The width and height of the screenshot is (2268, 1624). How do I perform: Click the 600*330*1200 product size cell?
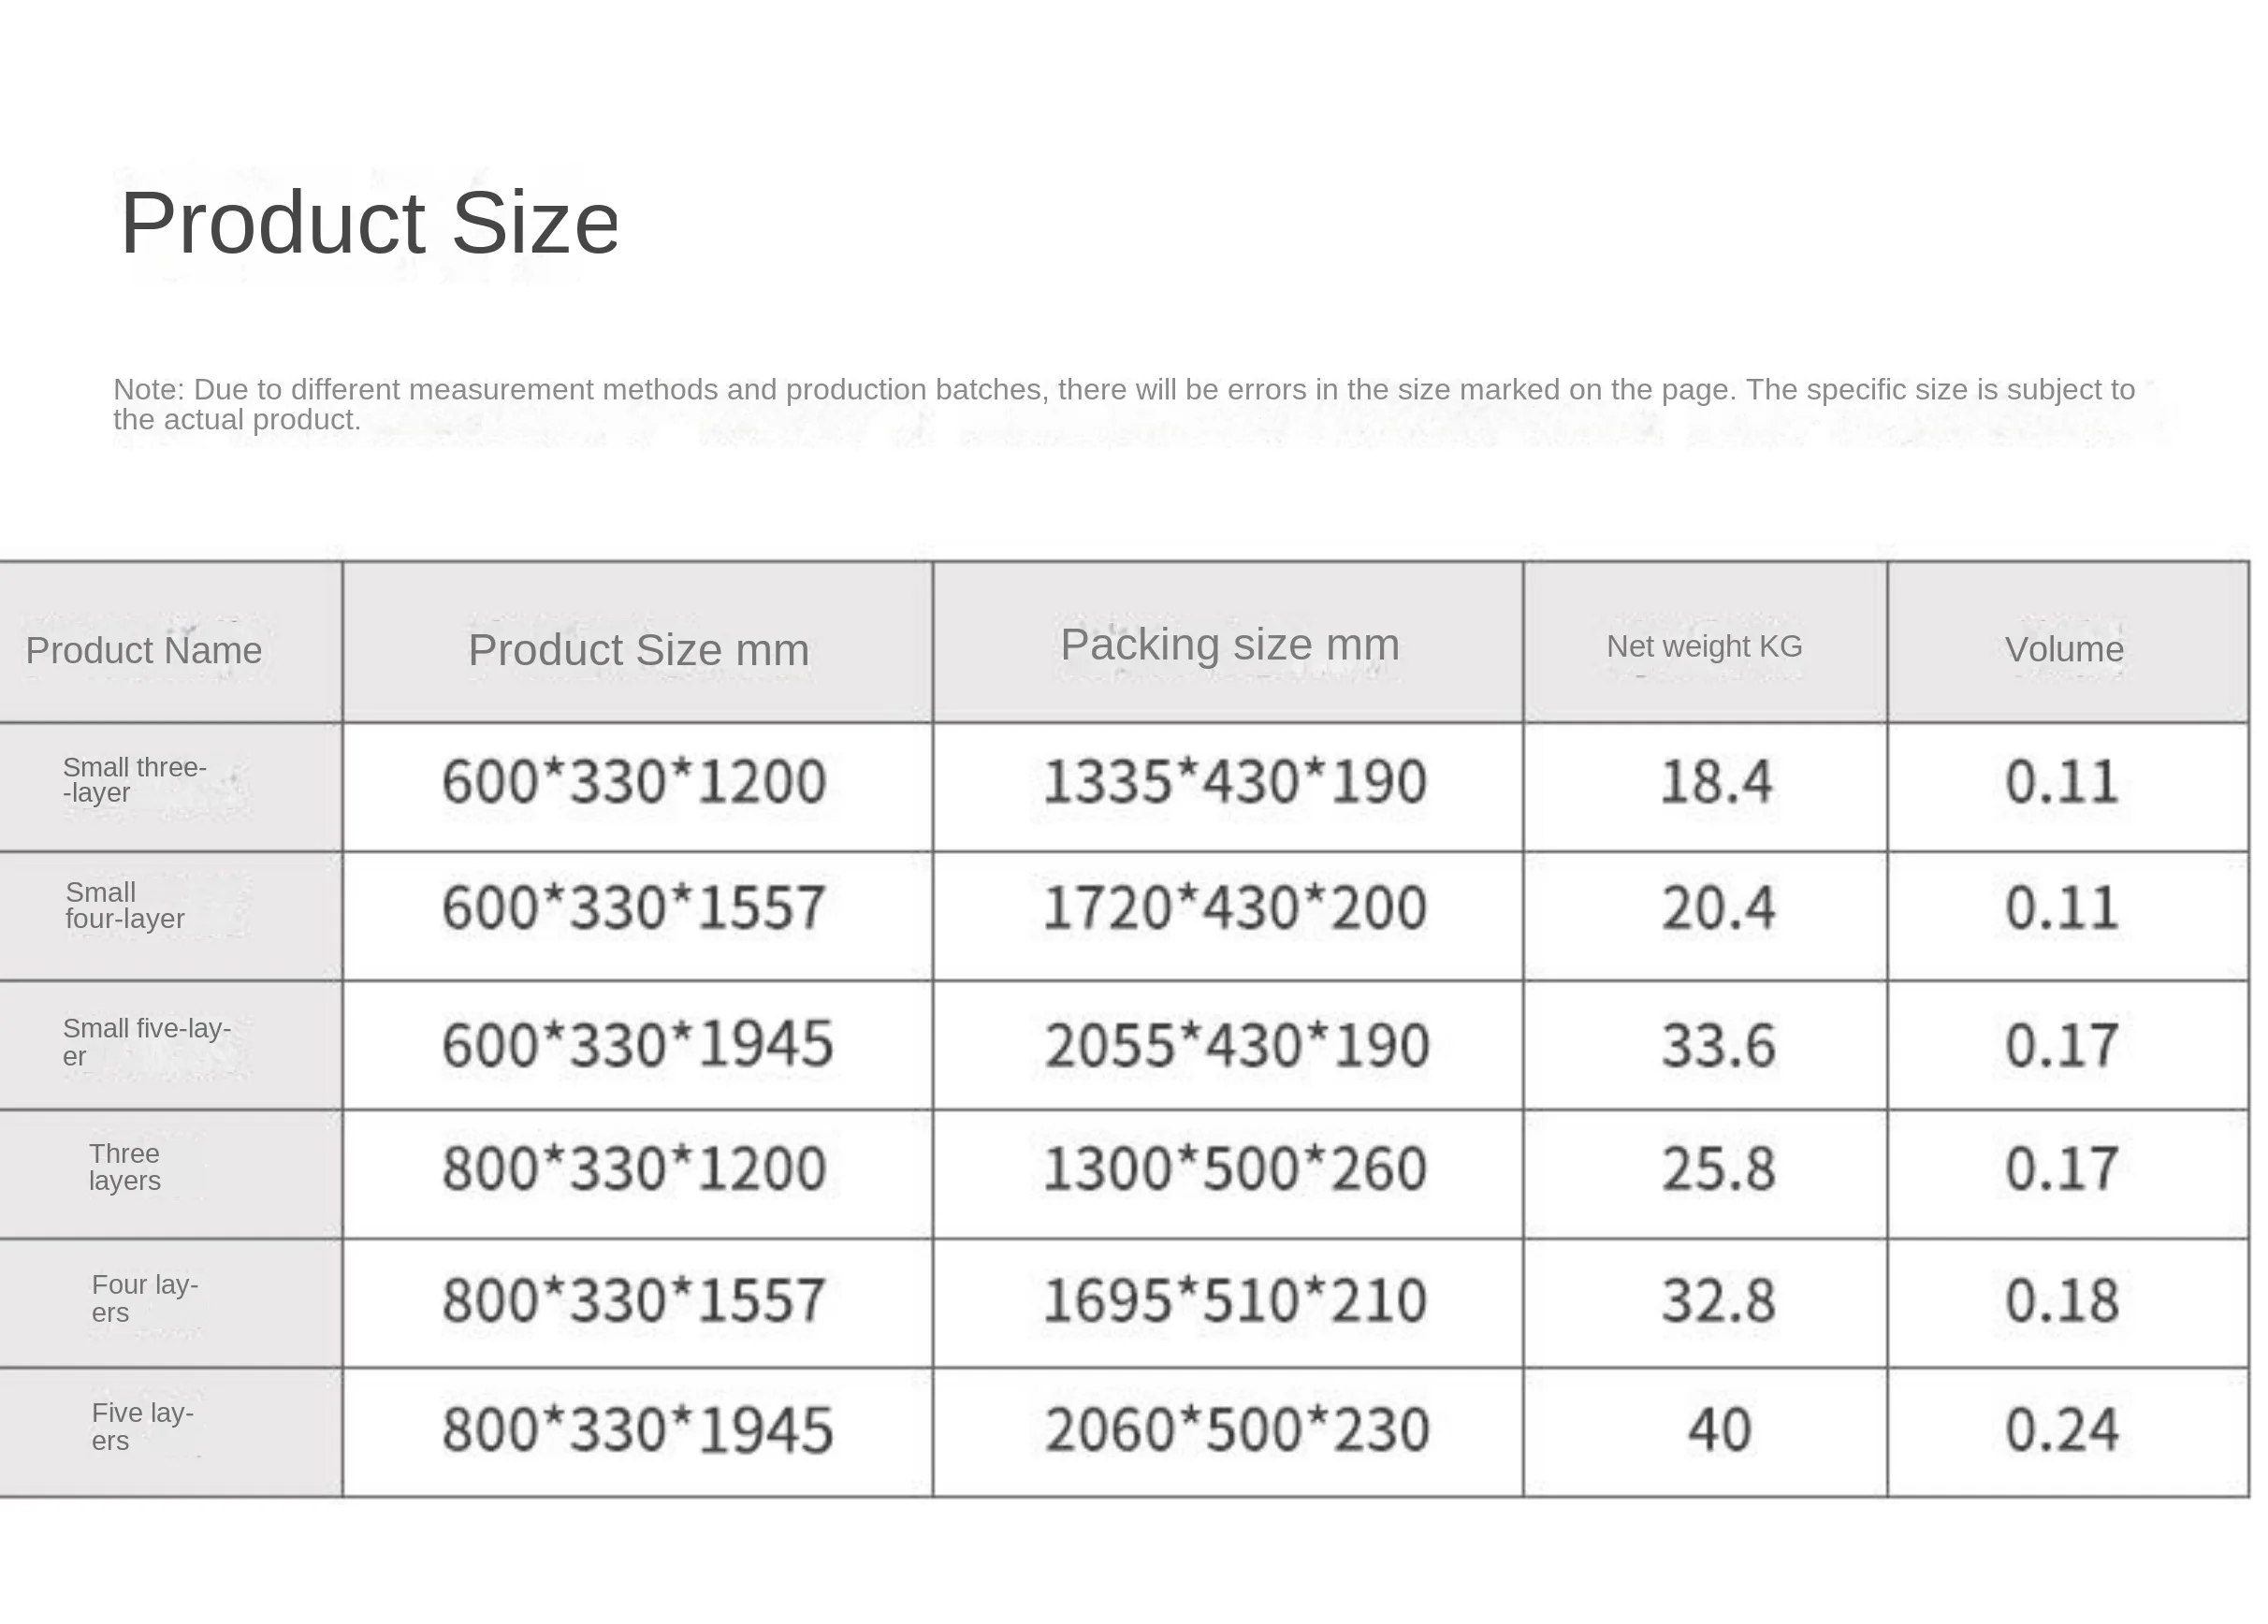(634, 782)
